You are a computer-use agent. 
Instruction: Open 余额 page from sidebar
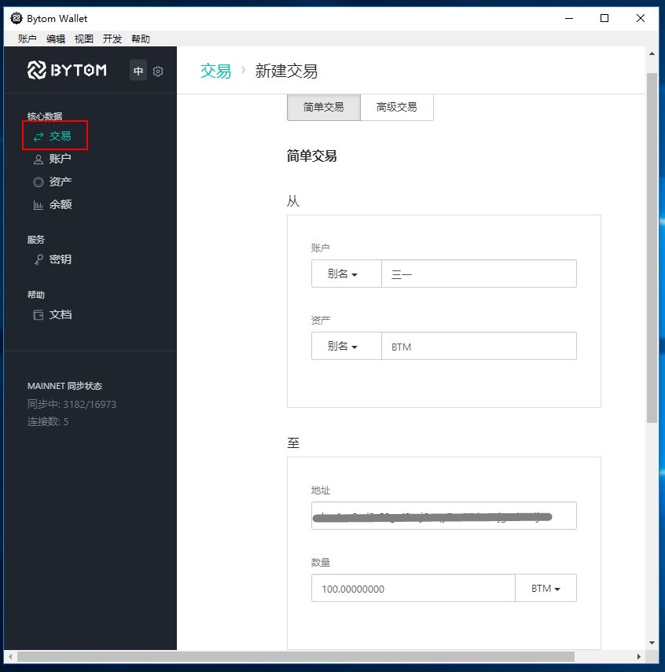pyautogui.click(x=60, y=204)
